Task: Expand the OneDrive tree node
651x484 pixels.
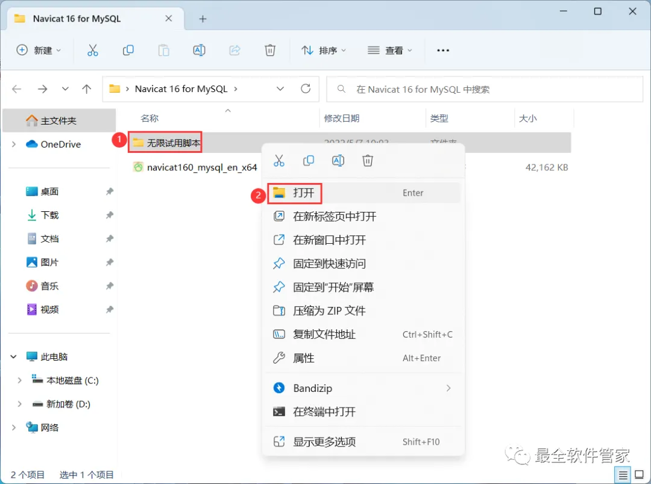Action: tap(14, 144)
